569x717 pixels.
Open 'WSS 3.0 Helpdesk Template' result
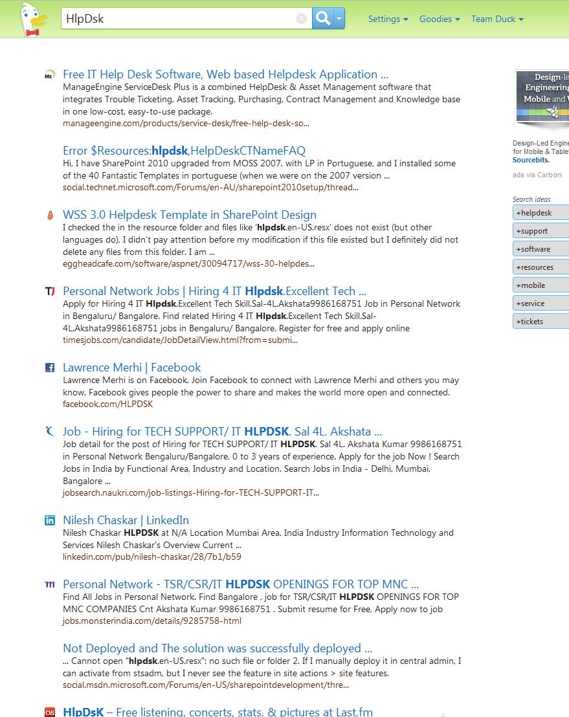coord(190,214)
